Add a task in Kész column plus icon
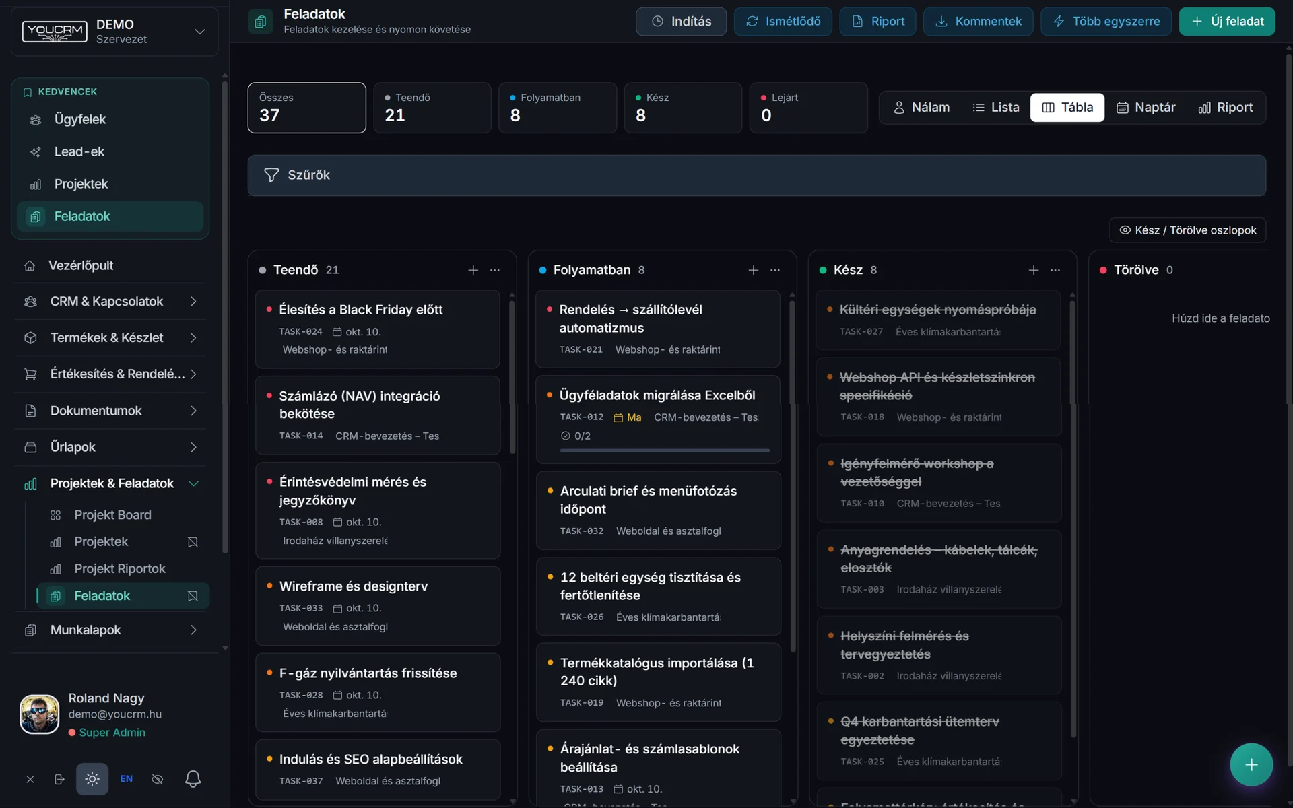 coord(1034,270)
